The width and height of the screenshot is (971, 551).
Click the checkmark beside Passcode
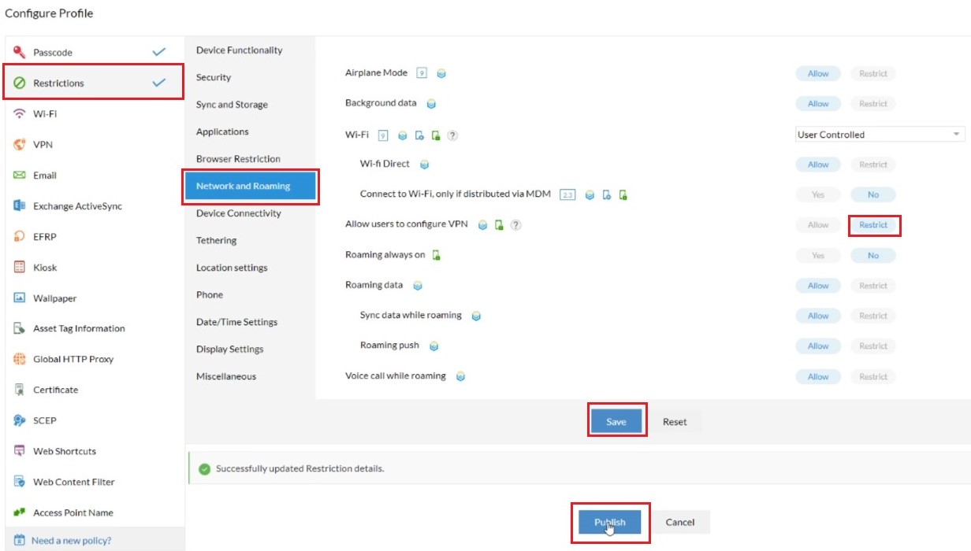[x=159, y=52]
